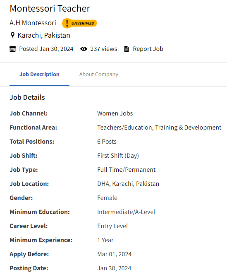
Task: Click the Posted Jan 30, 2024 text
Action: pyautogui.click(x=46, y=49)
